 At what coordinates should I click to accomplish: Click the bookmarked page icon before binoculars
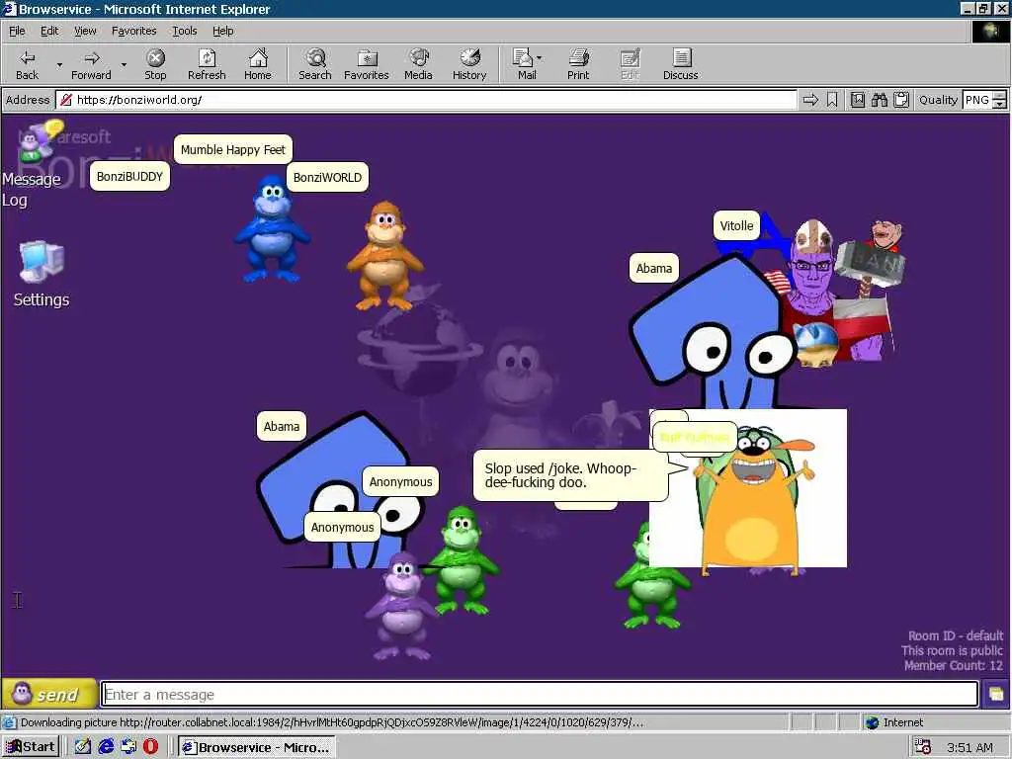(x=858, y=100)
